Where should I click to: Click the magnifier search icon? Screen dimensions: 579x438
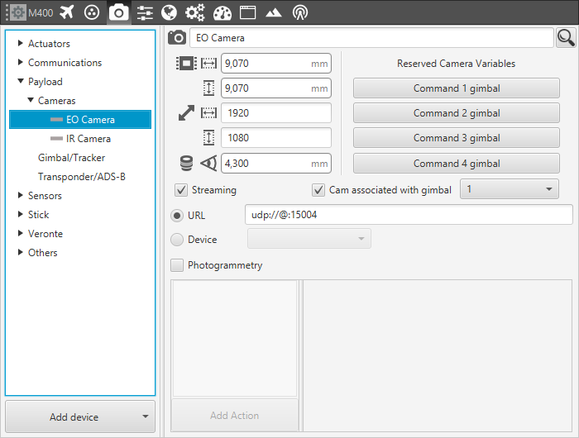point(566,38)
